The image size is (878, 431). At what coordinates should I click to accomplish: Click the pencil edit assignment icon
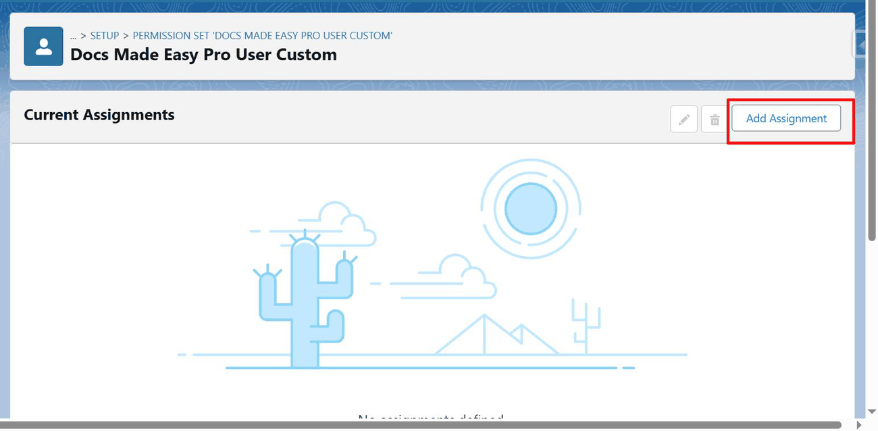(x=683, y=120)
